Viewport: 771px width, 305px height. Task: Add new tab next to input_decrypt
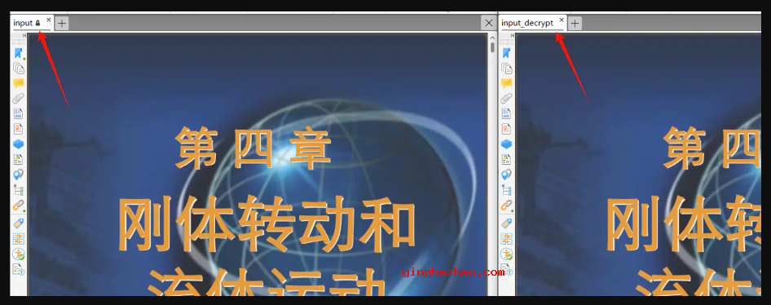click(575, 23)
